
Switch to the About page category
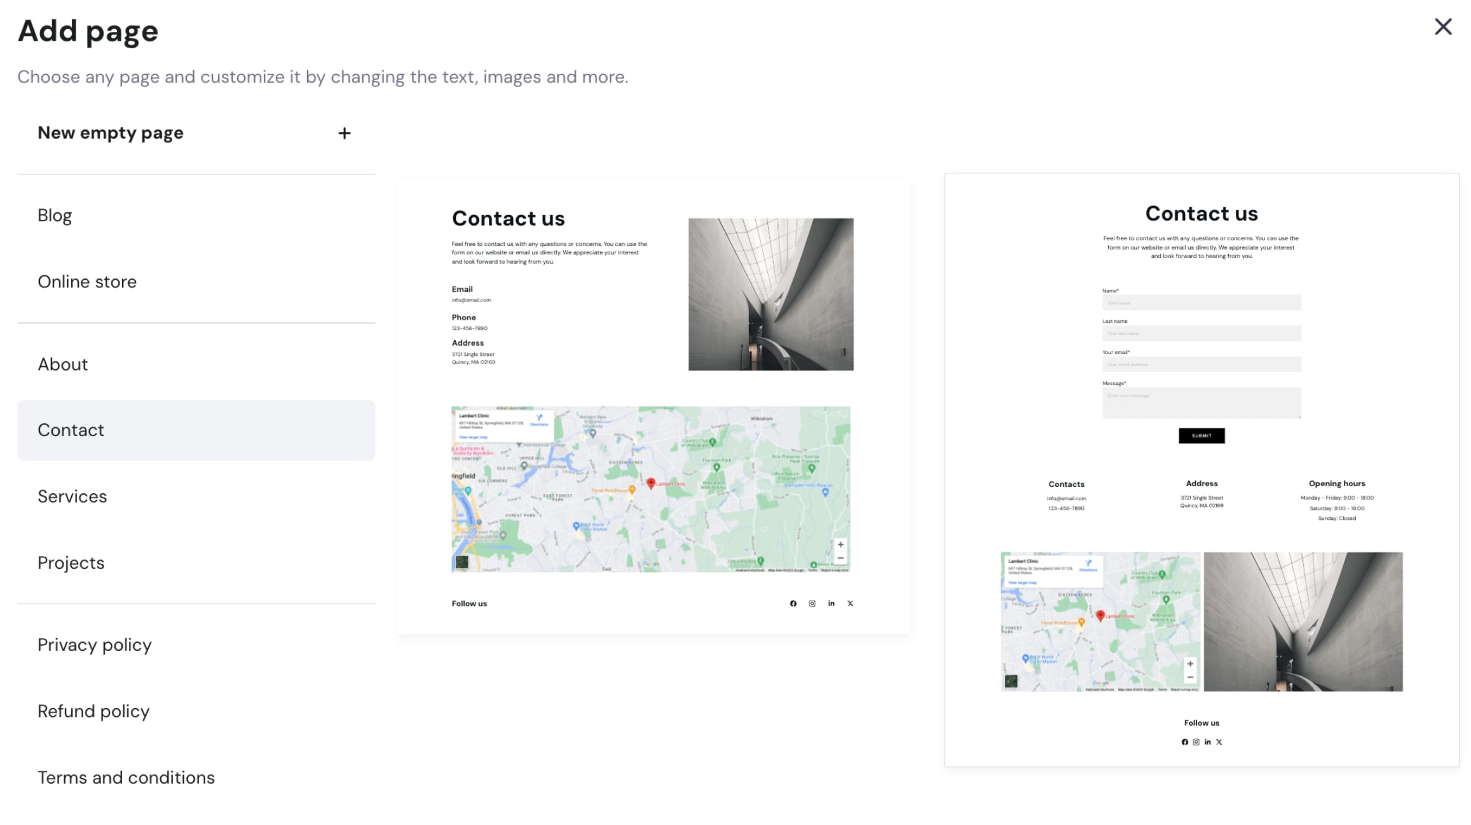(63, 364)
